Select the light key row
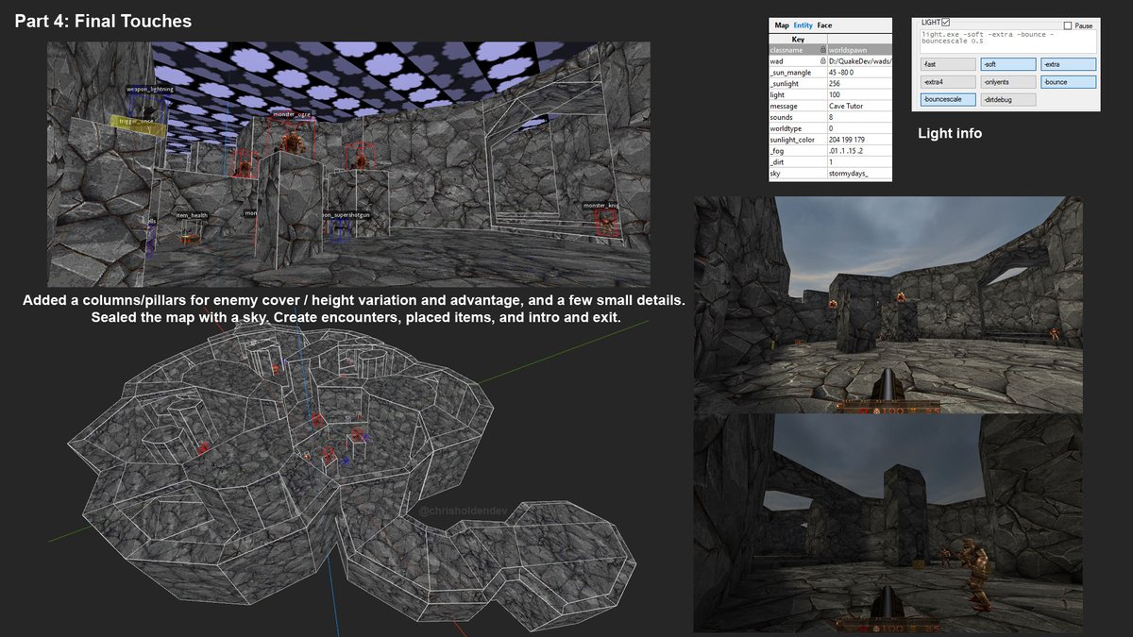The image size is (1133, 637). pyautogui.click(x=831, y=94)
